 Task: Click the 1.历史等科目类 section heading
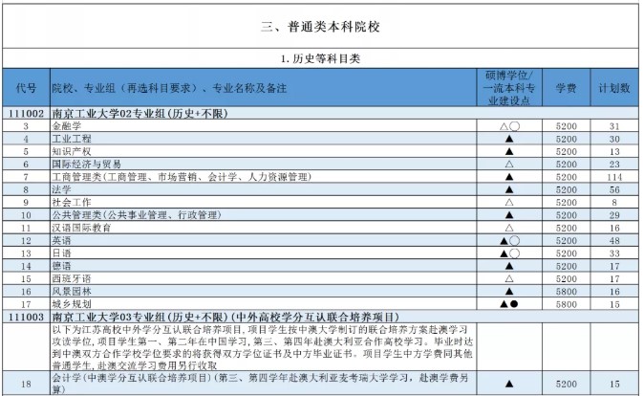coord(322,58)
